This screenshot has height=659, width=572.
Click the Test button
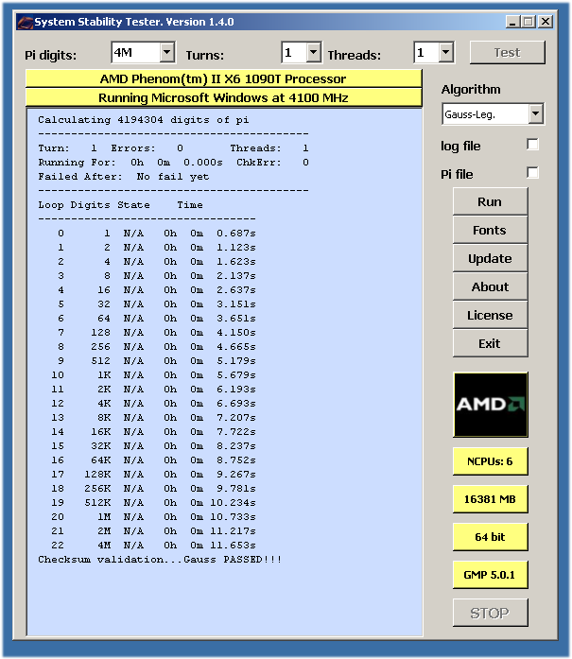pyautogui.click(x=508, y=53)
